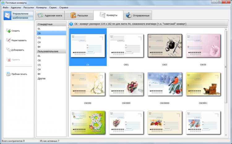Select C6 under Стандартные
Viewport: 232px width, 144px height.
click(51, 33)
